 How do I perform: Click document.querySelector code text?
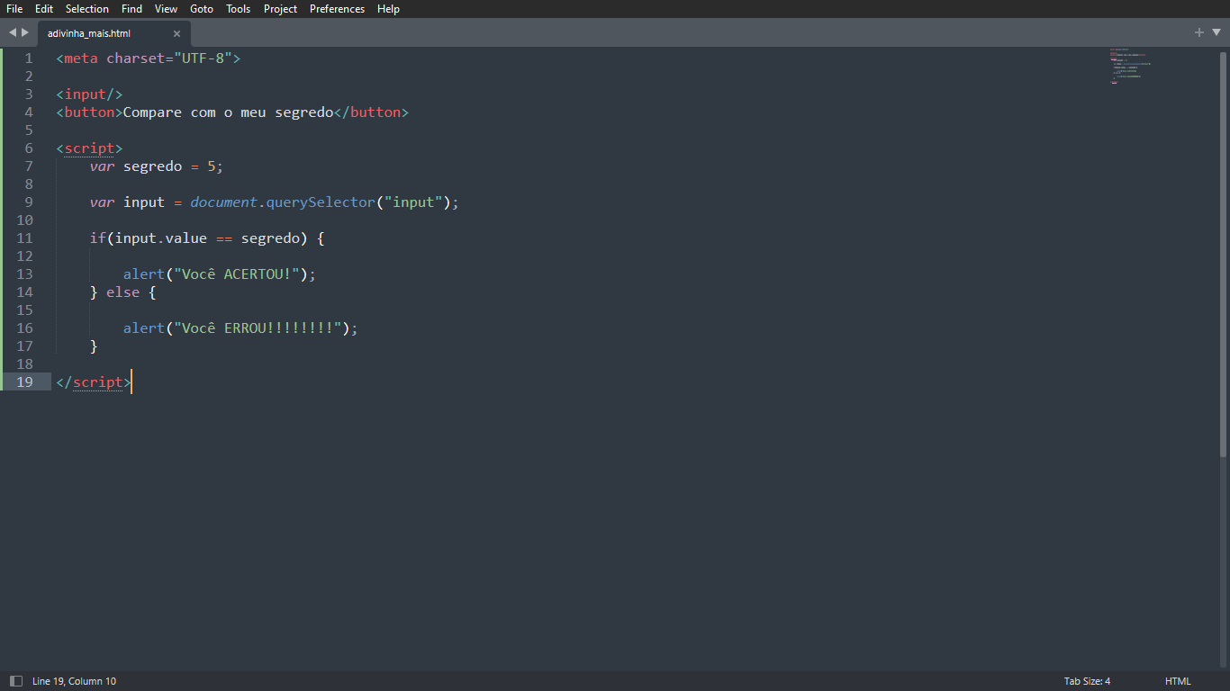point(283,202)
